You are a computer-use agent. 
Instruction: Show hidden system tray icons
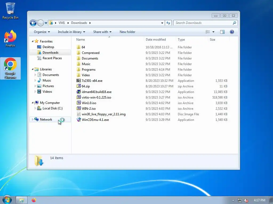point(233,200)
